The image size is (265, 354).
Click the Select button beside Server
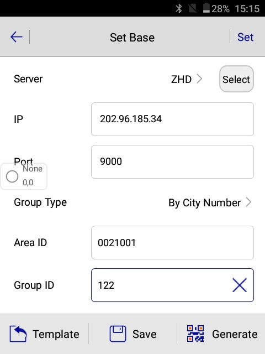click(236, 79)
